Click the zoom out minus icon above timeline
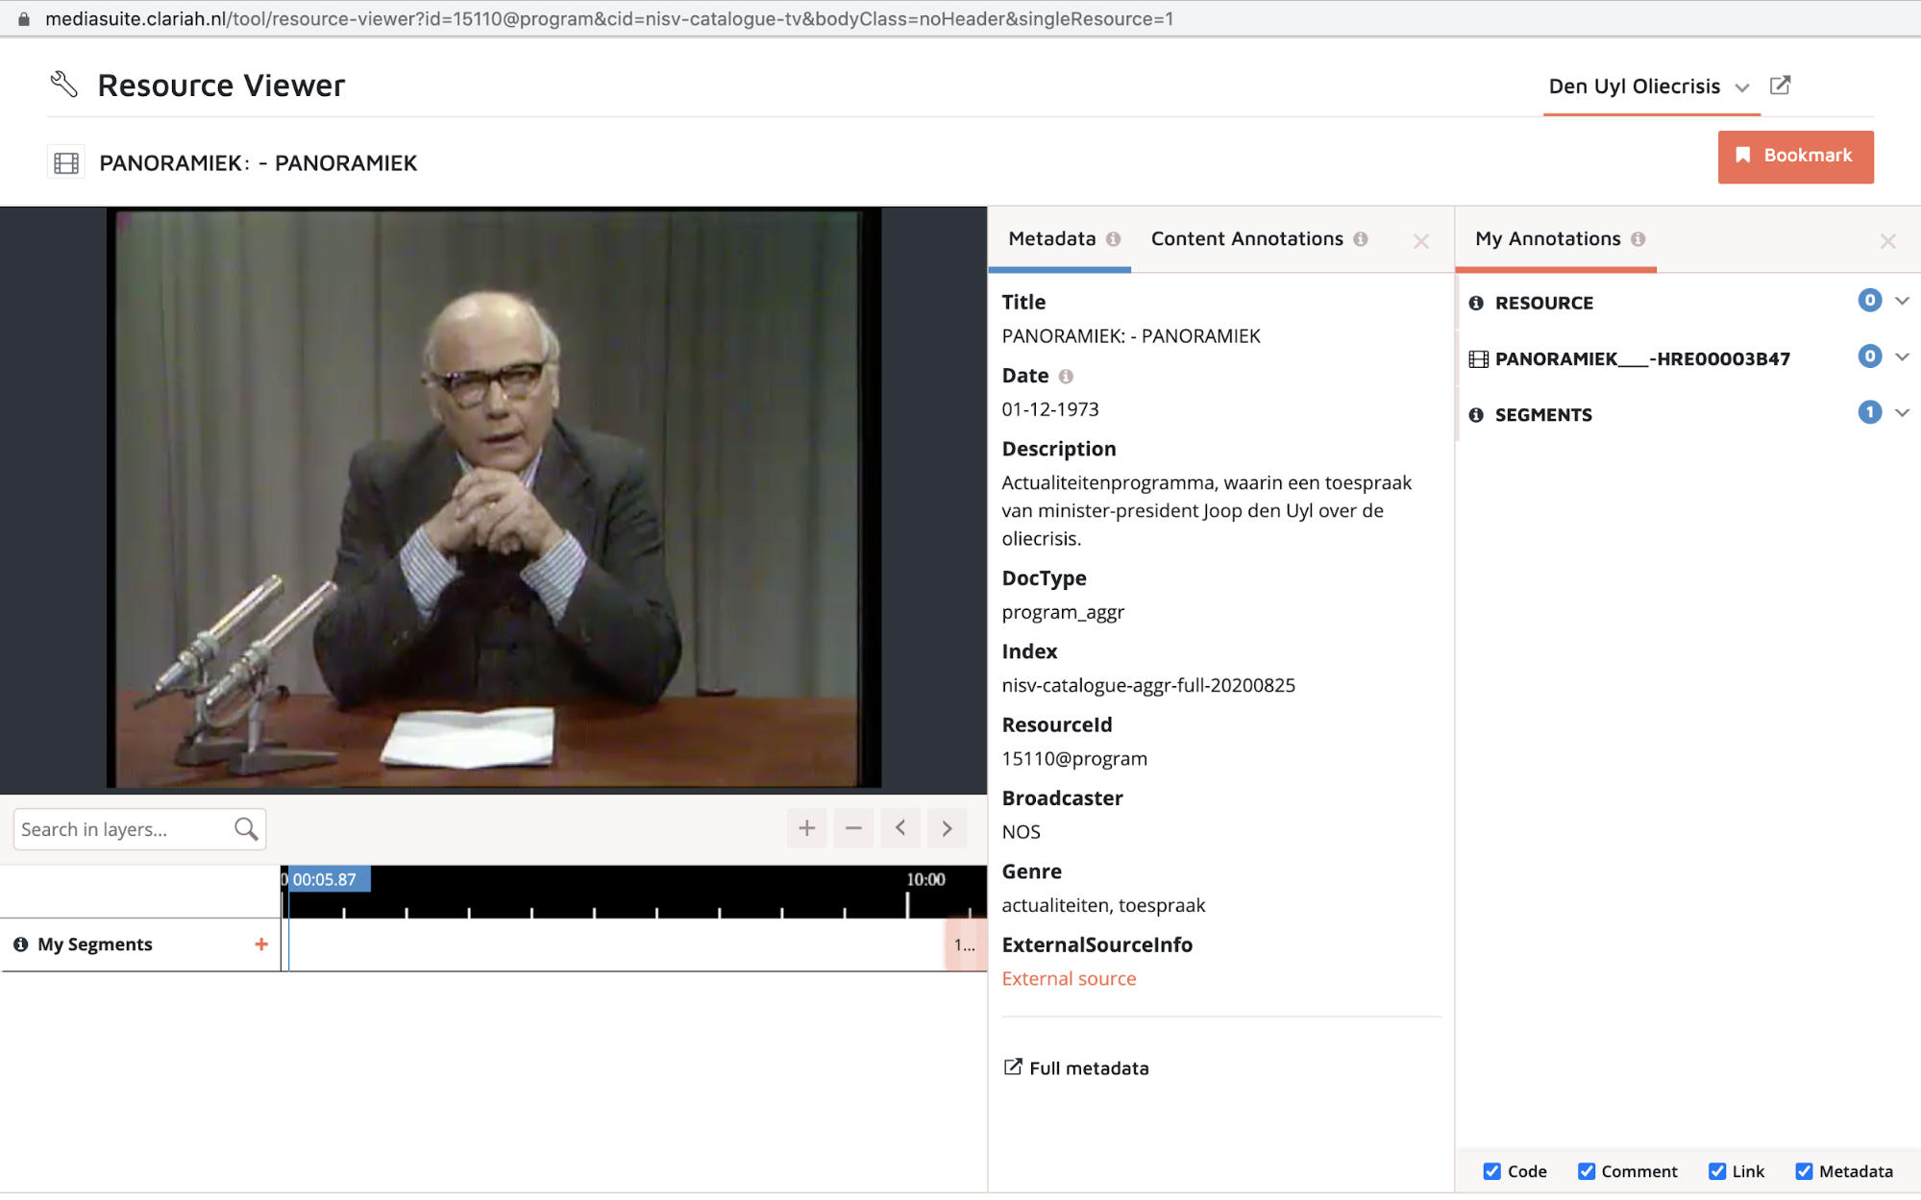Viewport: 1921px width, 1200px height. coord(853,828)
